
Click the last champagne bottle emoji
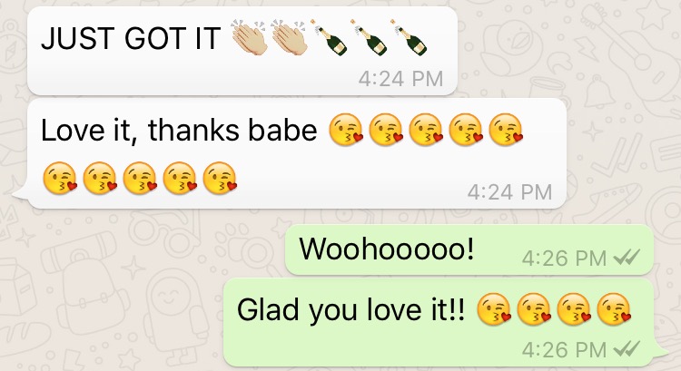pyautogui.click(x=409, y=37)
